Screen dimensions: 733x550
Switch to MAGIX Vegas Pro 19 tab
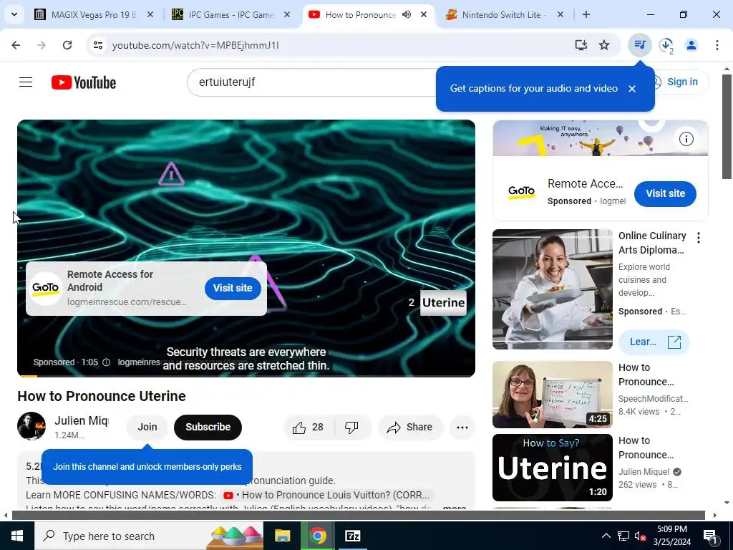coord(93,14)
